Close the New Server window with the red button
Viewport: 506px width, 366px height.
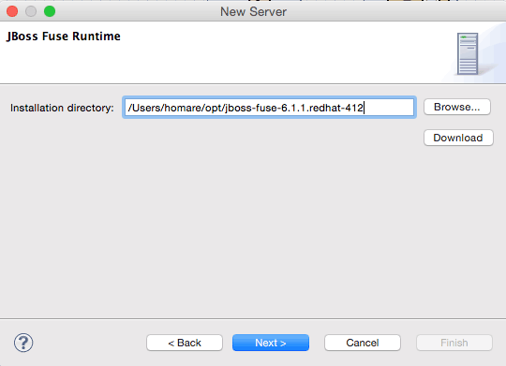(x=12, y=11)
